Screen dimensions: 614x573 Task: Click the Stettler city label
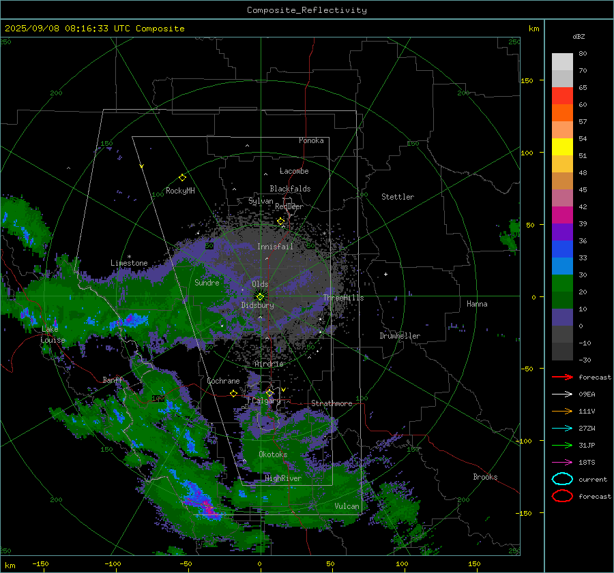[398, 197]
